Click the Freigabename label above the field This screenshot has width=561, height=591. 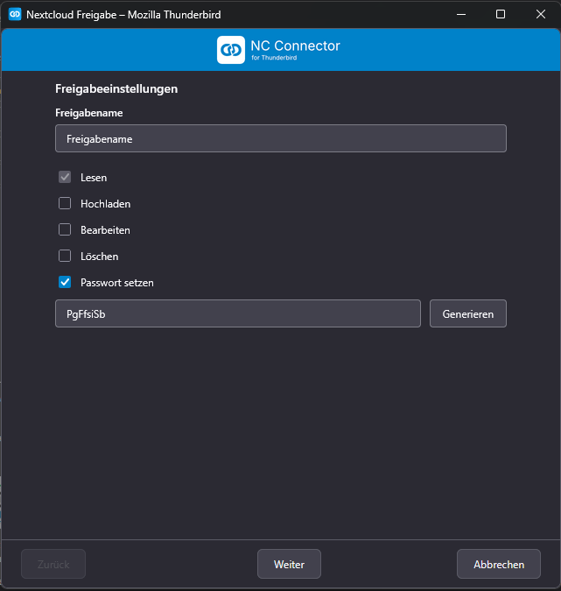point(89,113)
